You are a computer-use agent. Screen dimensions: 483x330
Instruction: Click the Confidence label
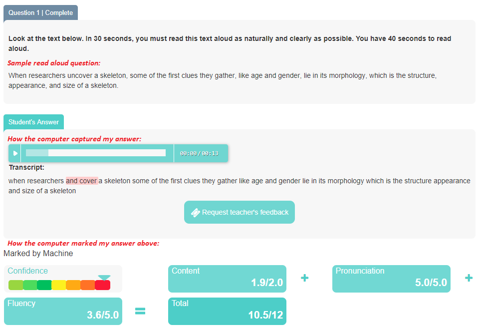[x=28, y=271]
